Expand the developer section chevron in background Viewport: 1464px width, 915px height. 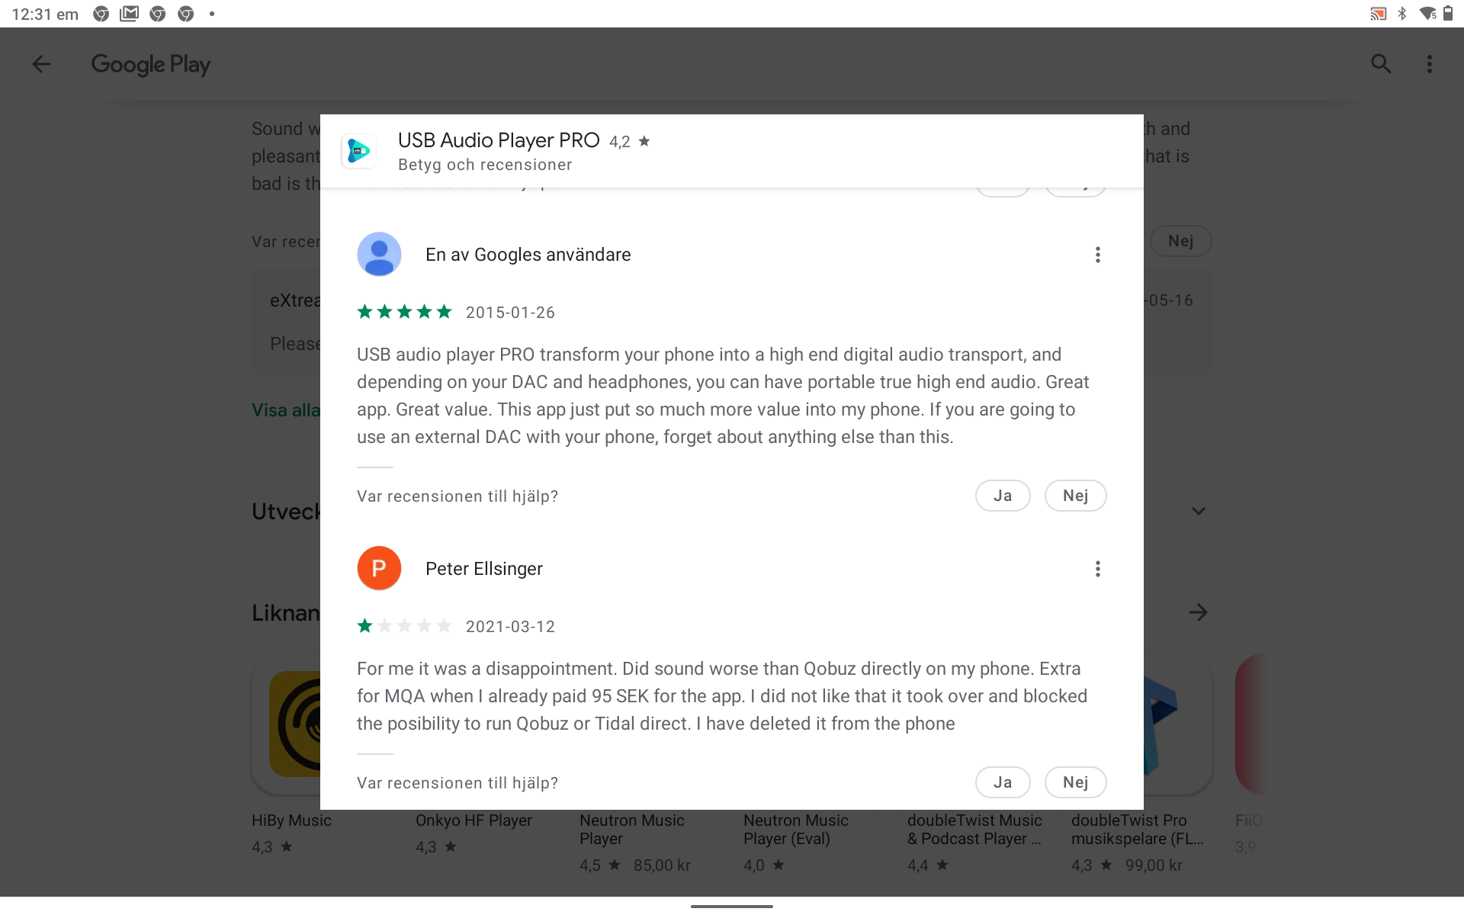coord(1199,511)
